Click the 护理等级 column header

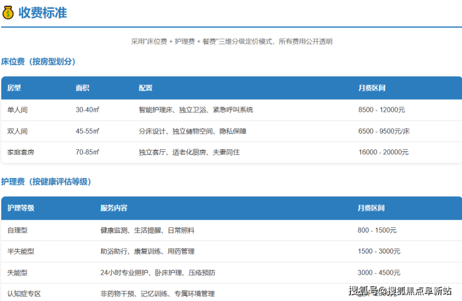21,208
